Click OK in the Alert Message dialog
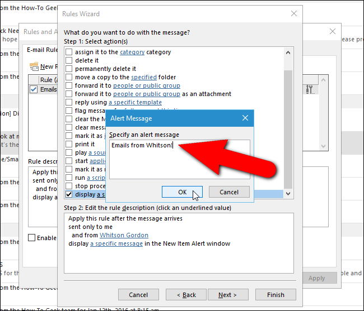Image resolution: width=364 pixels, height=311 pixels. click(182, 192)
